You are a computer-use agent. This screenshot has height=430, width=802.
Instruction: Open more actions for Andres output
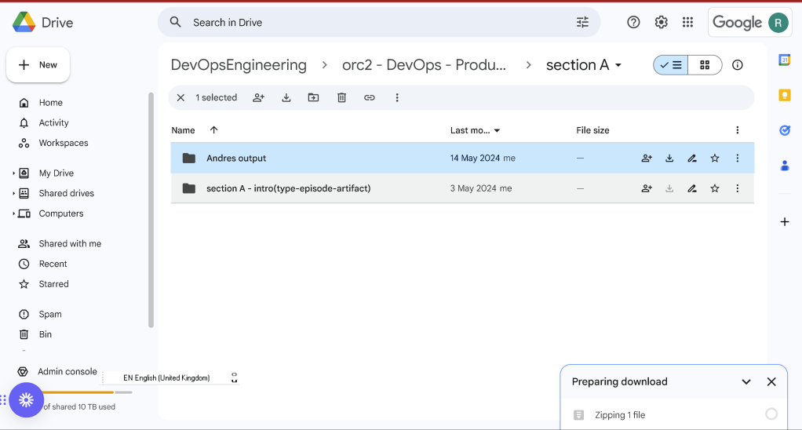(737, 158)
